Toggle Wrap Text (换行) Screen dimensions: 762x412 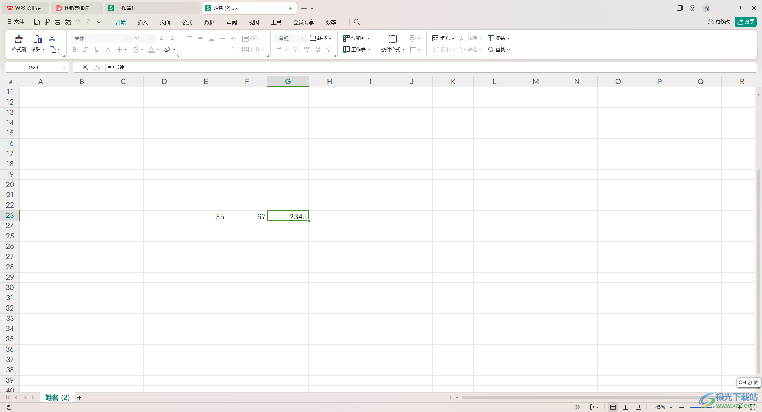click(251, 38)
